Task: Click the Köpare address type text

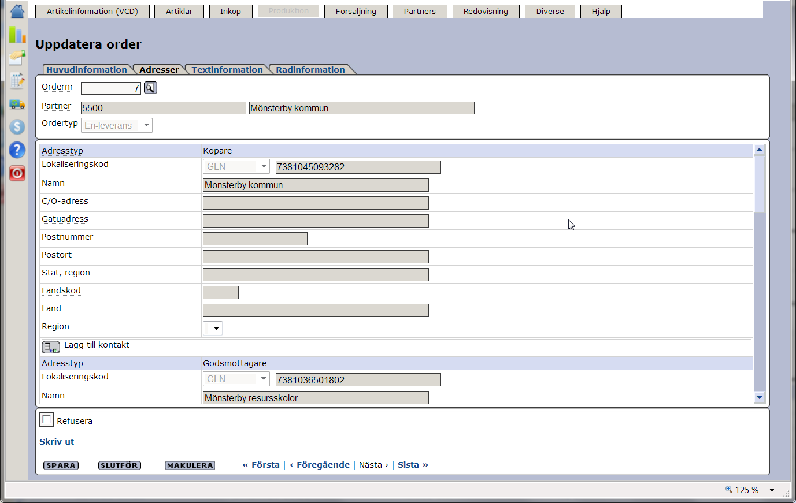Action: click(217, 151)
